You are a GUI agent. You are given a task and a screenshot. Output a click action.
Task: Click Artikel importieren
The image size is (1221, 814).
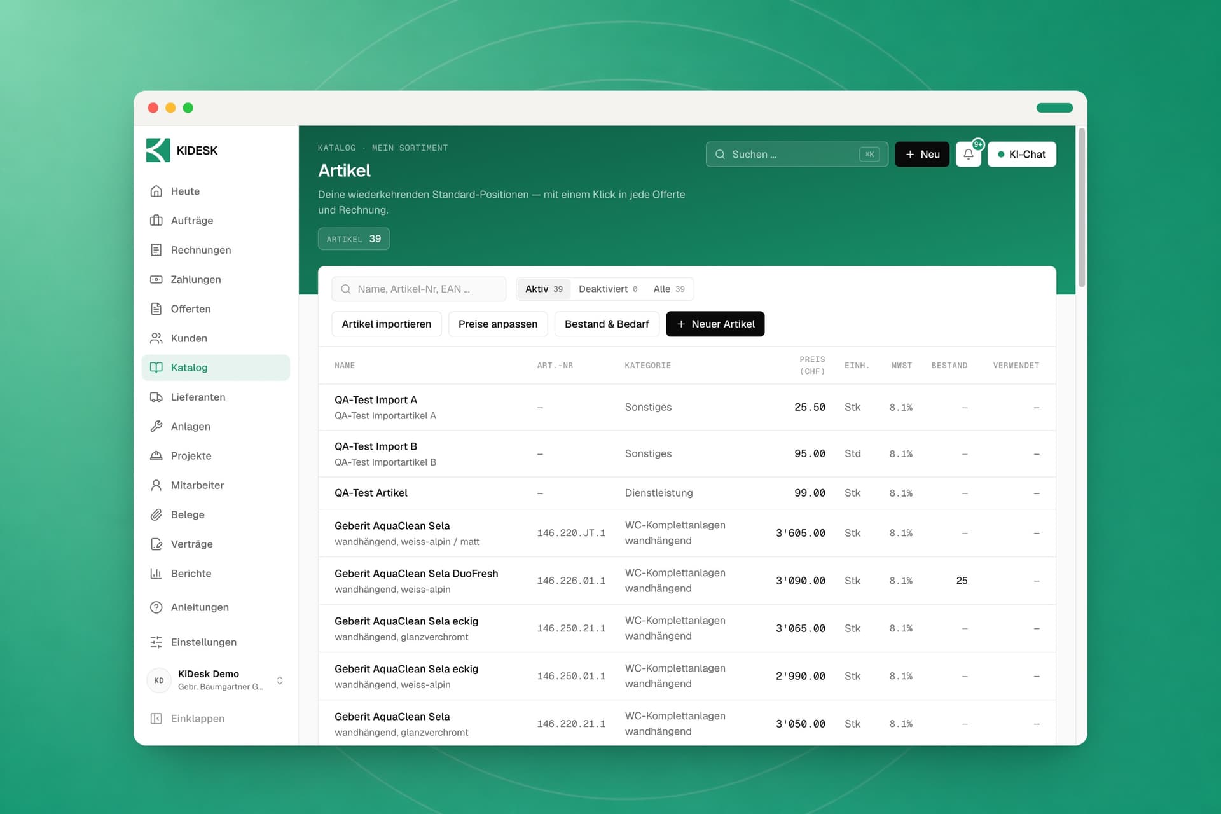coord(387,324)
